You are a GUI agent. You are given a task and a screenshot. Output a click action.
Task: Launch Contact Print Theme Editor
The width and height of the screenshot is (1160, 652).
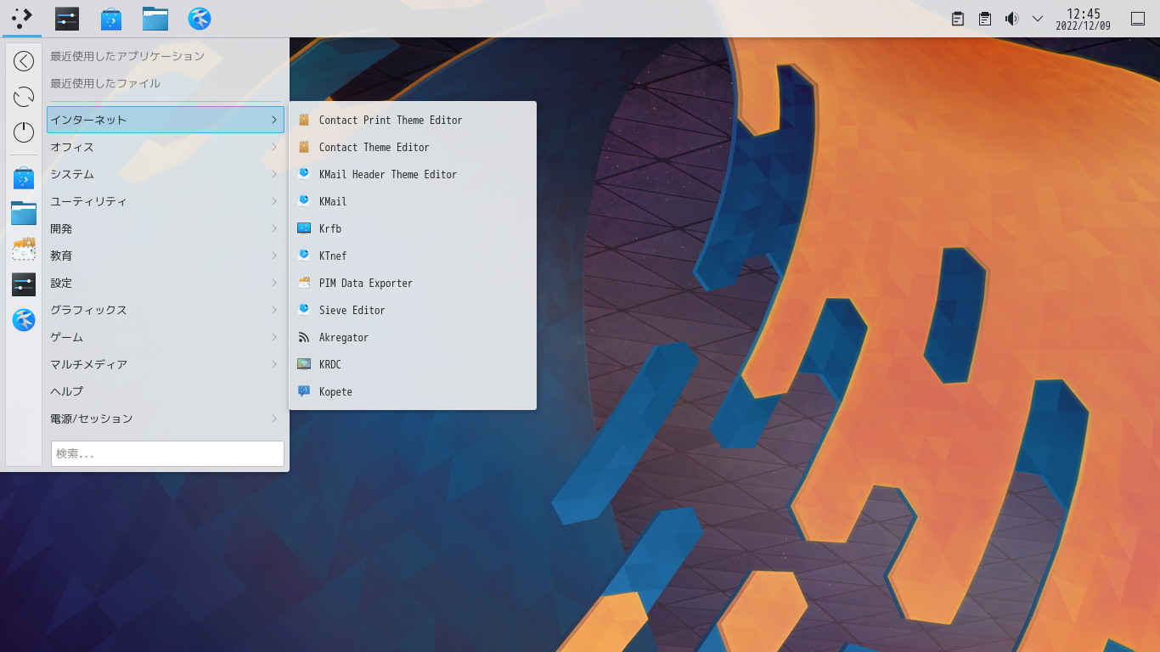(413, 121)
